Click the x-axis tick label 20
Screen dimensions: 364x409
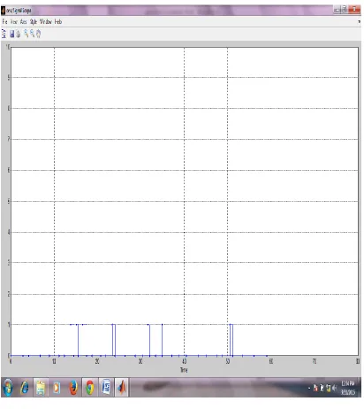(x=97, y=361)
